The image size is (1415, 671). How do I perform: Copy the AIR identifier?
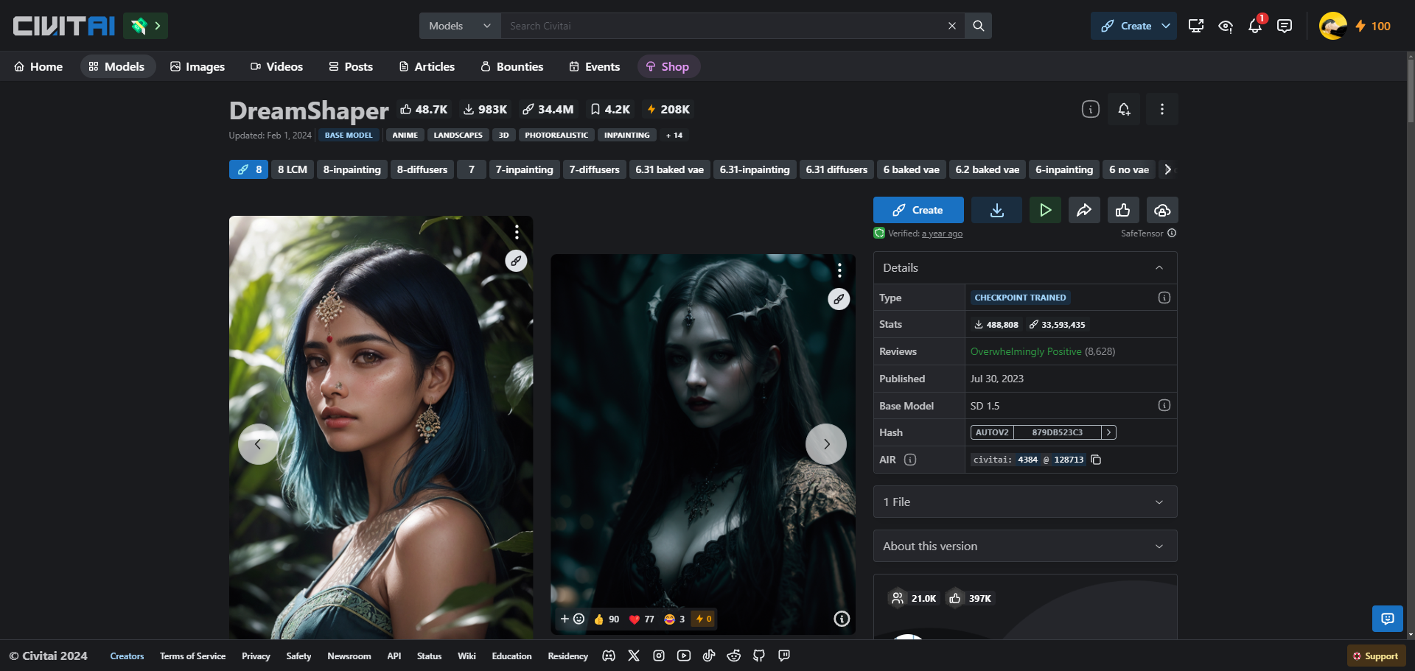coord(1096,460)
